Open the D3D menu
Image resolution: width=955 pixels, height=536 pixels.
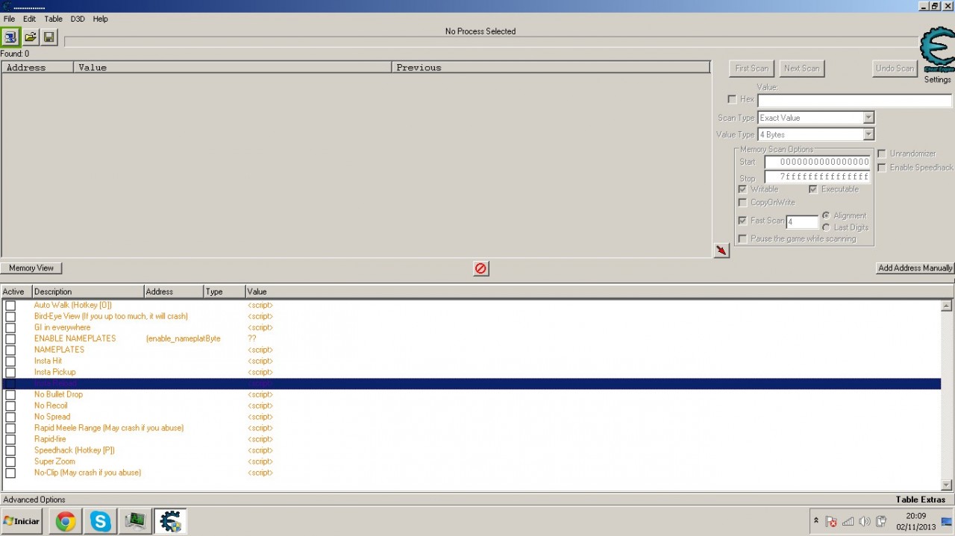point(78,19)
